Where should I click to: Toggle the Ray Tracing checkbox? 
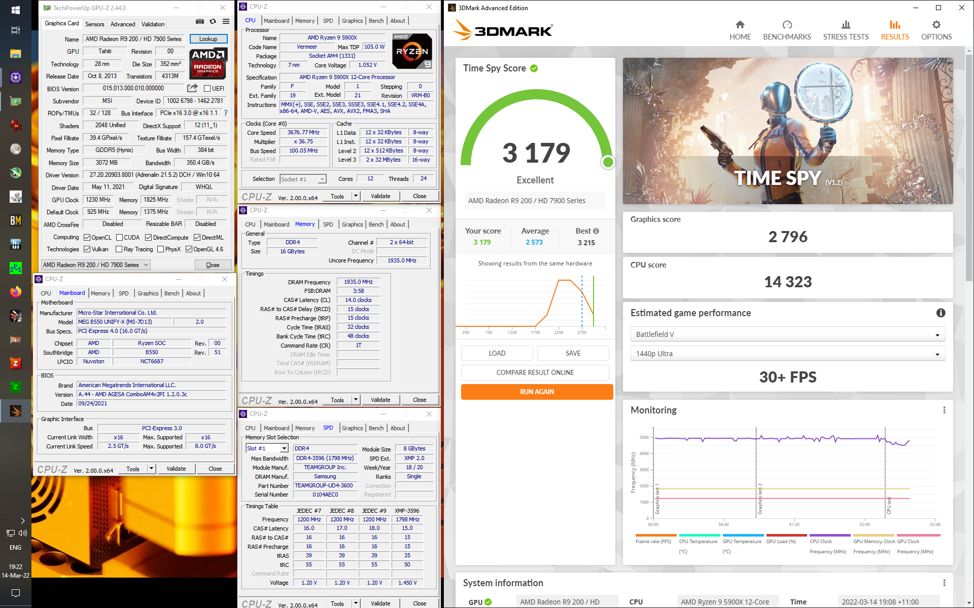[x=119, y=249]
